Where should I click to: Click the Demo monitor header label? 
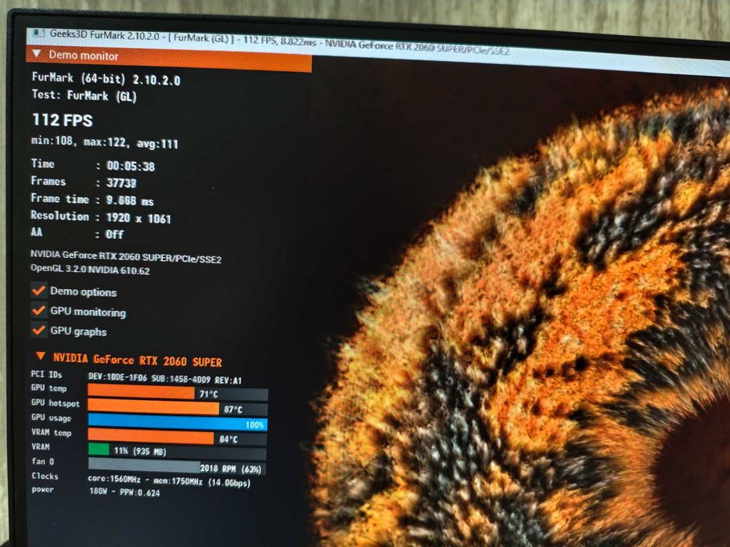[84, 55]
